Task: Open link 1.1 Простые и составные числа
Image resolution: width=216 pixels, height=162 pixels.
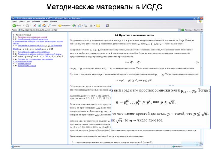Action: point(32,37)
